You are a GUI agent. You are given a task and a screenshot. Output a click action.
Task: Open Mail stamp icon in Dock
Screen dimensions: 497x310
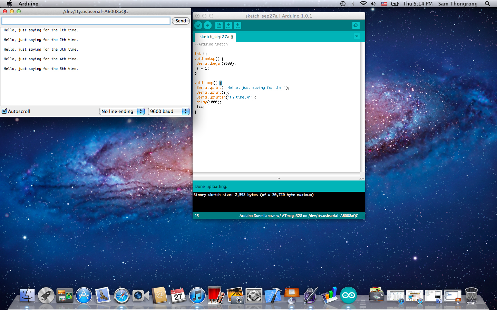pos(103,296)
